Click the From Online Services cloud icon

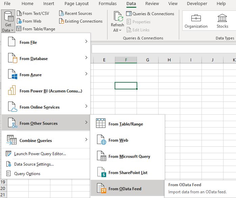coord(13,107)
